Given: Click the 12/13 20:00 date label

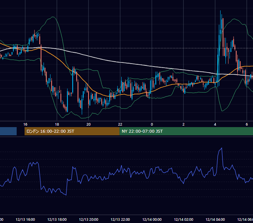Looking at the screenshot, I should coord(89,219).
